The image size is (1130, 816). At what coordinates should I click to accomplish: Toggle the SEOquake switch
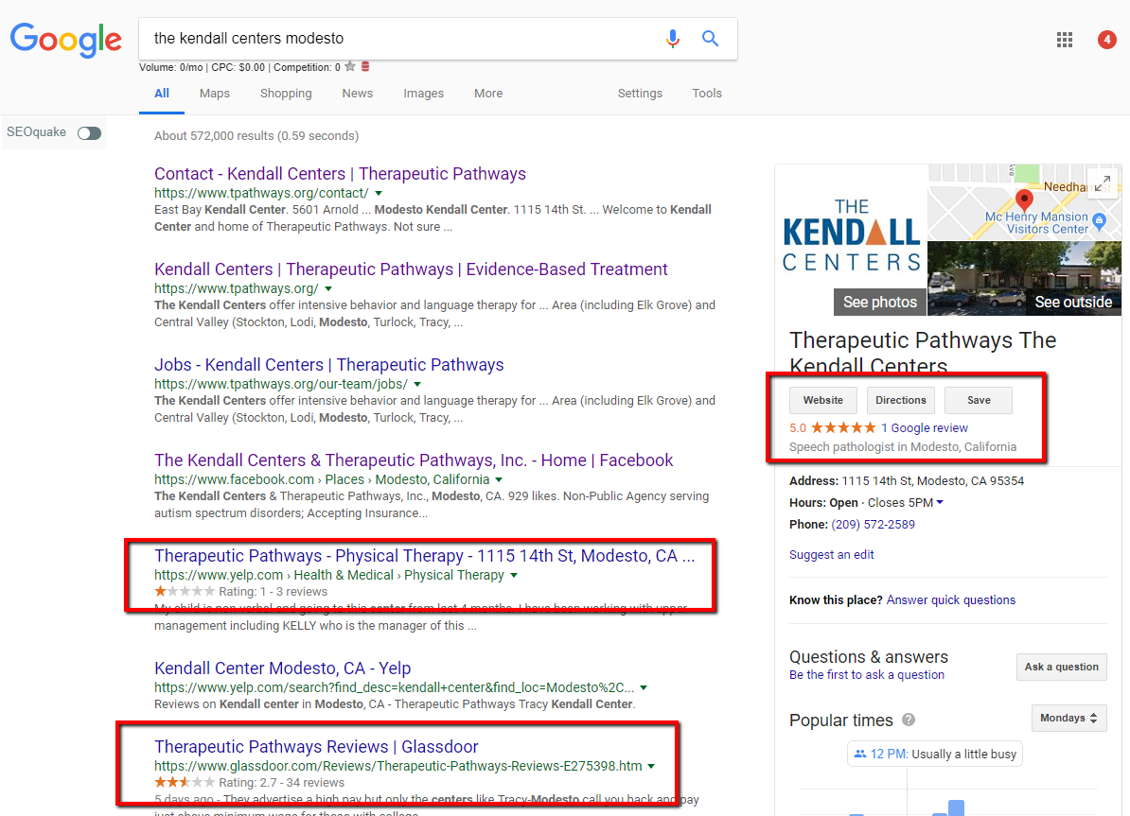(89, 133)
